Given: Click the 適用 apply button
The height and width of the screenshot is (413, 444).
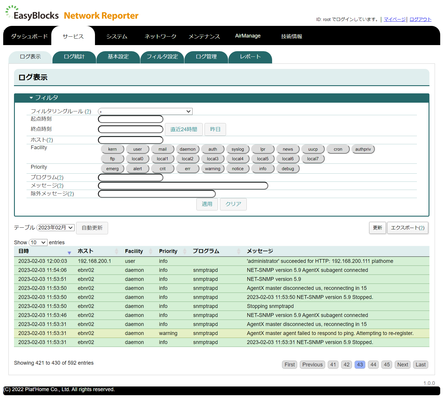Looking at the screenshot, I should point(207,204).
